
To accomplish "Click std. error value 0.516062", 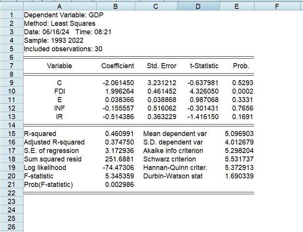I will pyautogui.click(x=162, y=108).
